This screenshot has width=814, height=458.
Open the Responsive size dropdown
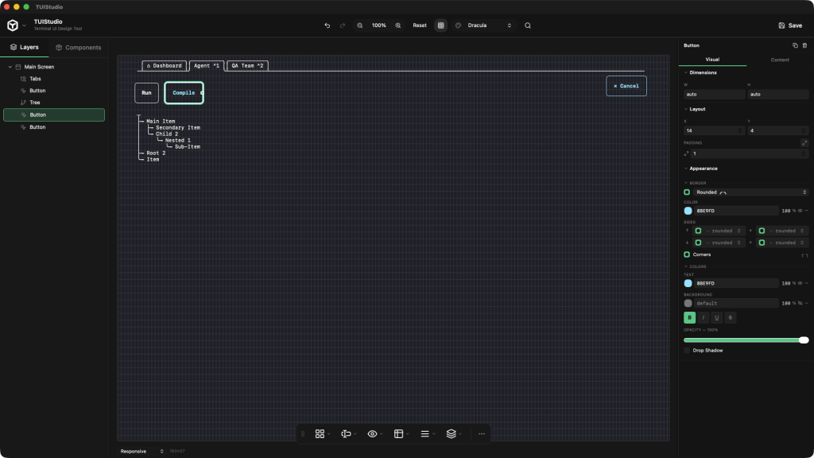tap(141, 452)
